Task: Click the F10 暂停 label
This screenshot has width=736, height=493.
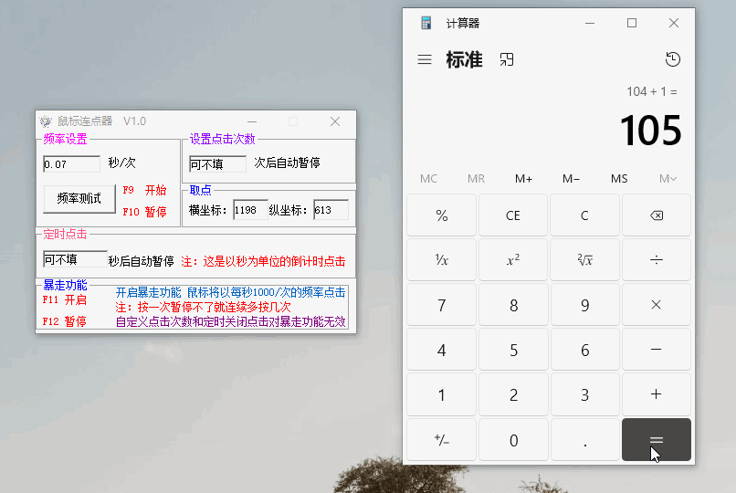Action: pyautogui.click(x=144, y=212)
